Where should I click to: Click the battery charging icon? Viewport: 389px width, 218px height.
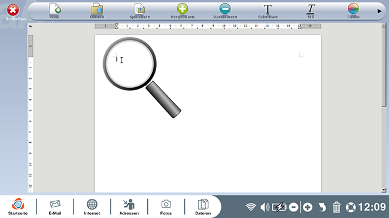[279, 207]
